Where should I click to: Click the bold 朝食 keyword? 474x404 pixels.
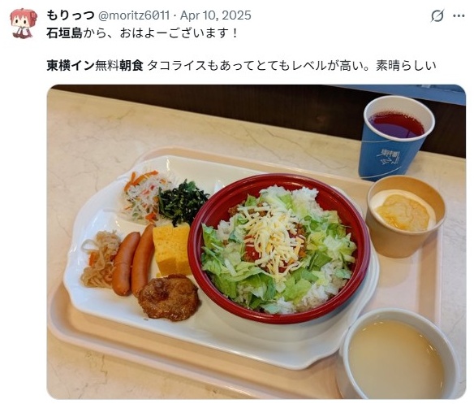point(131,65)
